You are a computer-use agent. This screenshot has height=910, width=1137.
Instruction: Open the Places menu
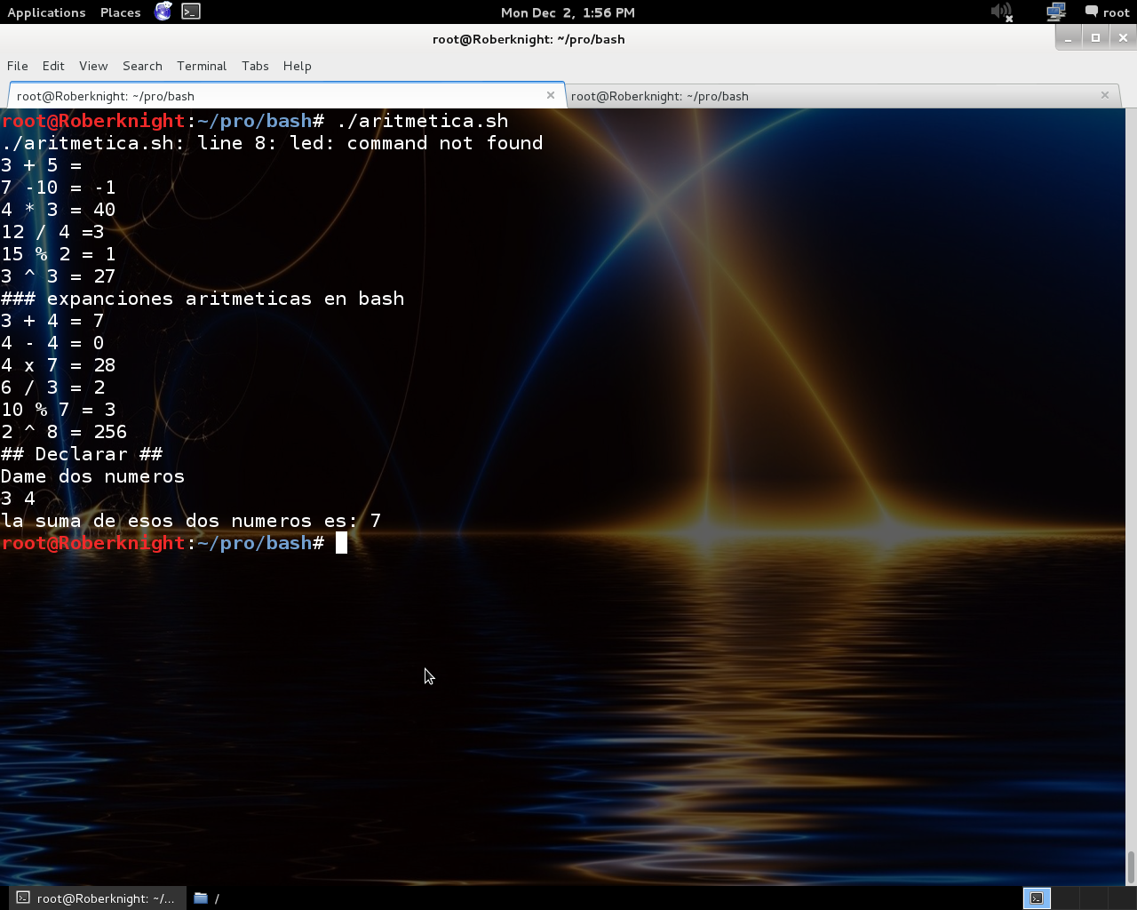click(x=120, y=12)
